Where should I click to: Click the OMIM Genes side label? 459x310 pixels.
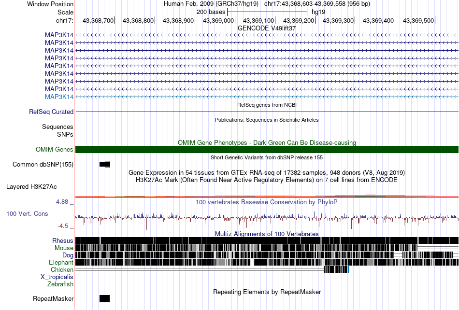[x=55, y=149]
